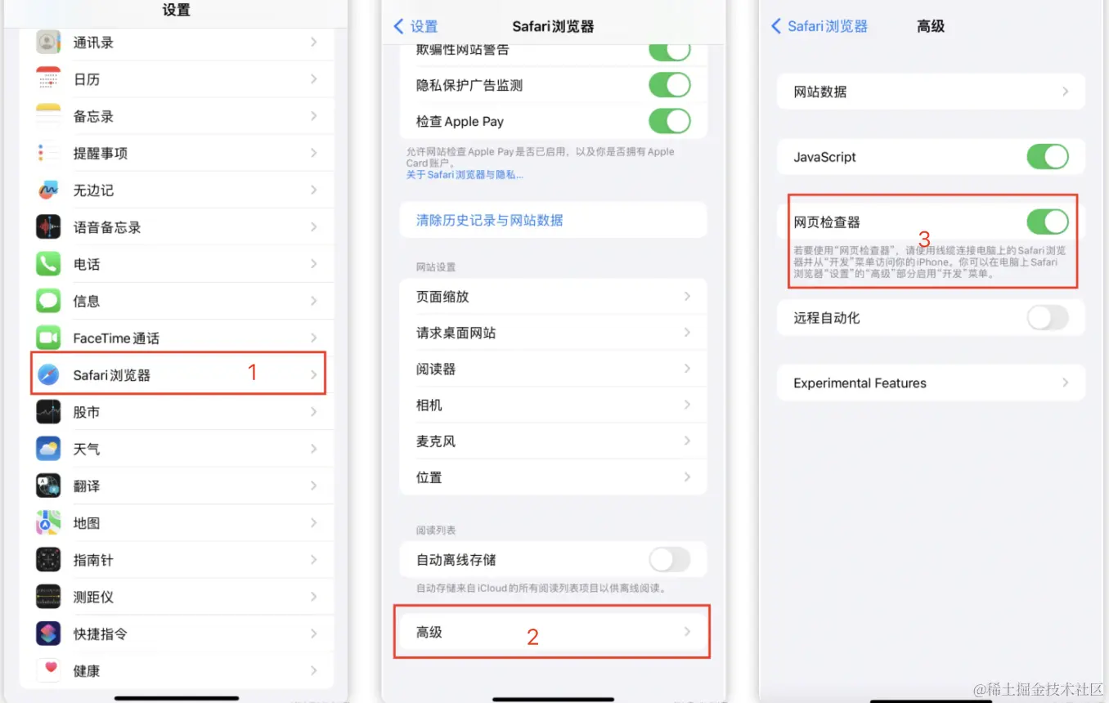Open 相机 row chevron

tap(687, 405)
